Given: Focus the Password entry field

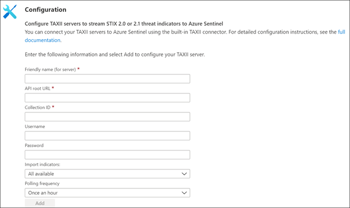Looking at the screenshot, I should [x=107, y=155].
